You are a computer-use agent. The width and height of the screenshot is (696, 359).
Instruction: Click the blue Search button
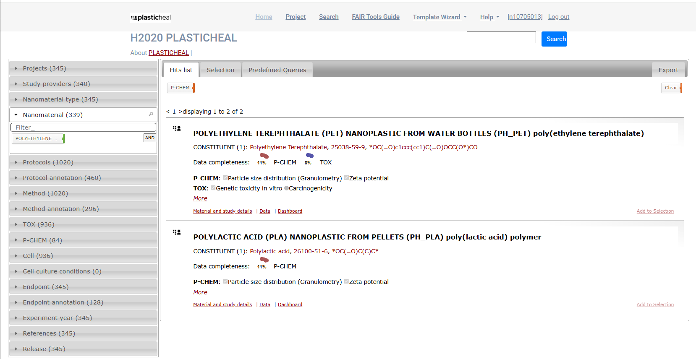(x=554, y=39)
